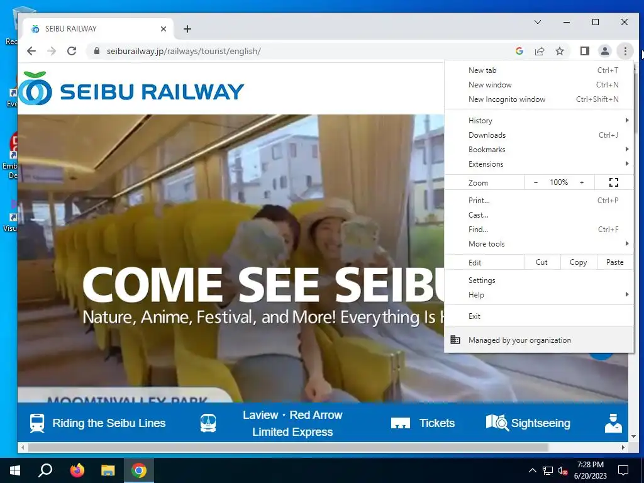Screen dimensions: 644x483
Task: Show hidden system tray icons
Action: click(x=532, y=470)
